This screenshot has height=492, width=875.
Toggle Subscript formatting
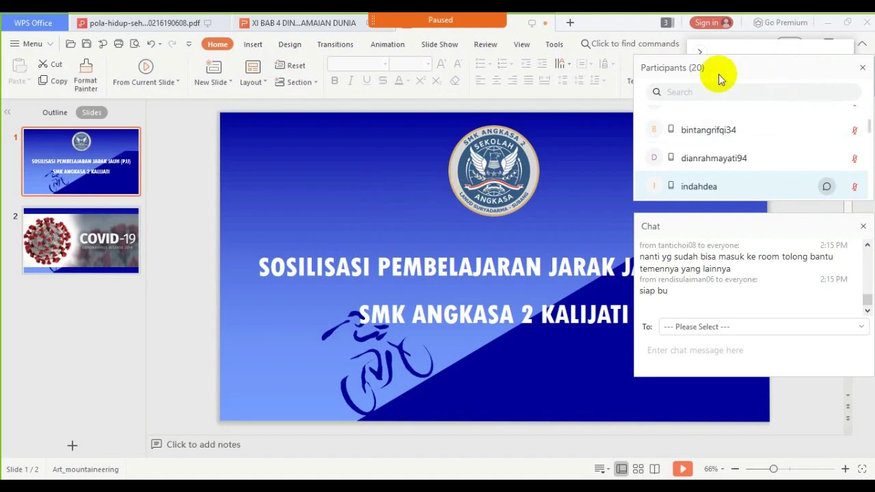pos(437,81)
